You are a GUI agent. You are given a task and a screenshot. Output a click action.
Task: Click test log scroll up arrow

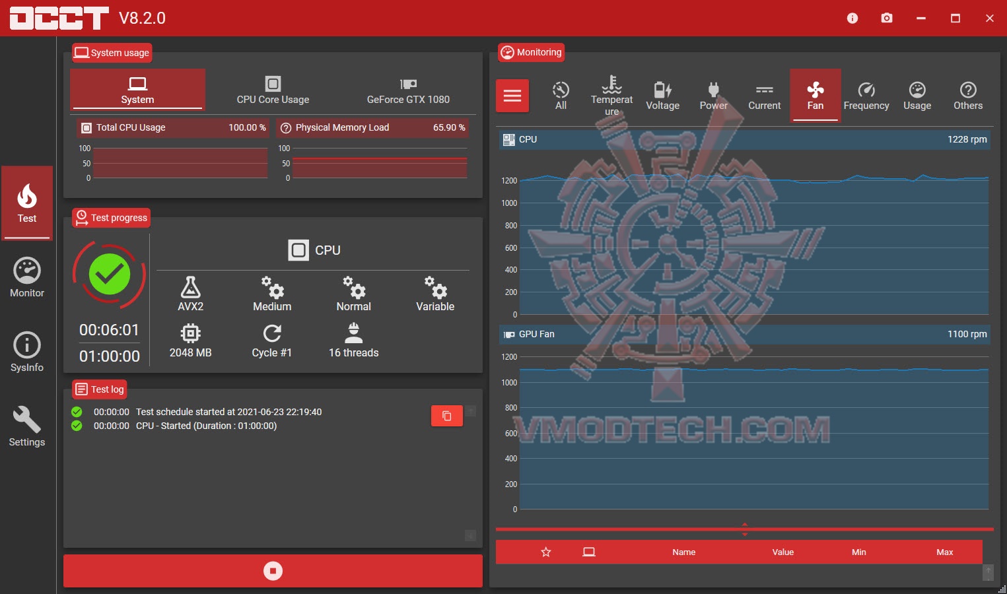471,411
